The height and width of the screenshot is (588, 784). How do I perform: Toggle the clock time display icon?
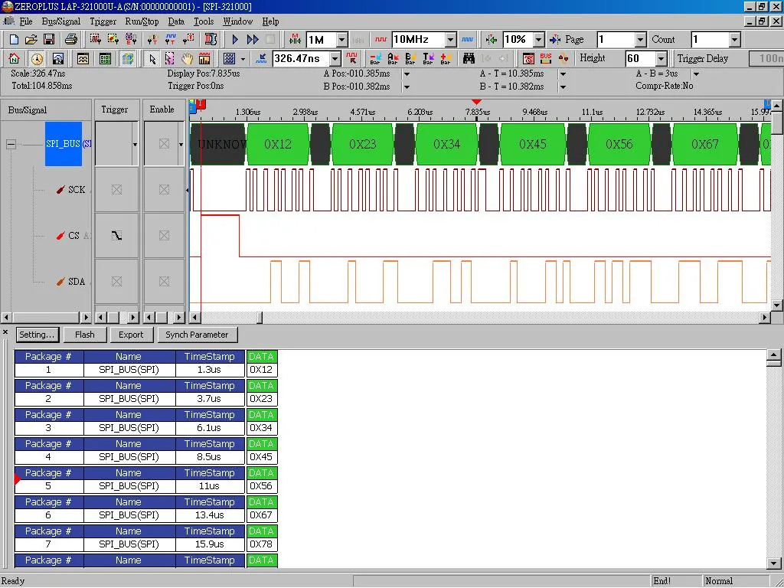coord(37,58)
